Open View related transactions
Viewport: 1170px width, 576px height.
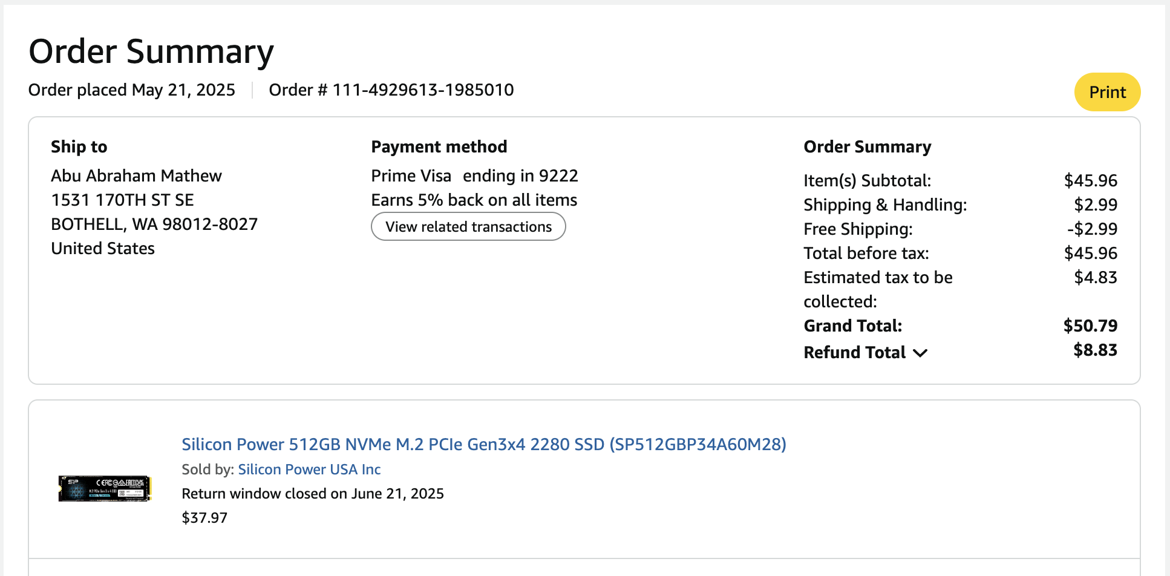point(468,227)
